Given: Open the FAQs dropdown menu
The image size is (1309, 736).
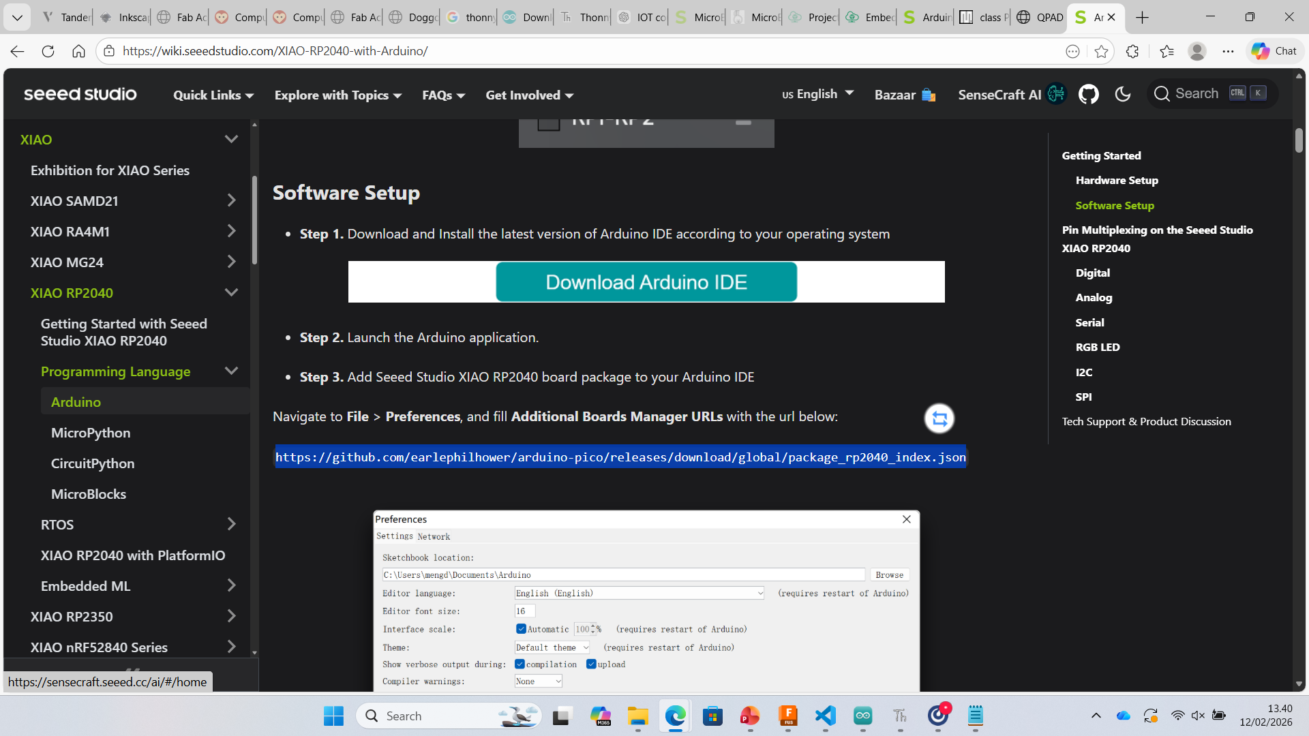Looking at the screenshot, I should (x=443, y=95).
